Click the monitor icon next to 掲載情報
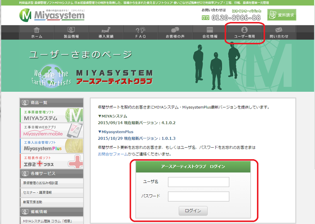This screenshot has height=224, width=315. point(25,212)
